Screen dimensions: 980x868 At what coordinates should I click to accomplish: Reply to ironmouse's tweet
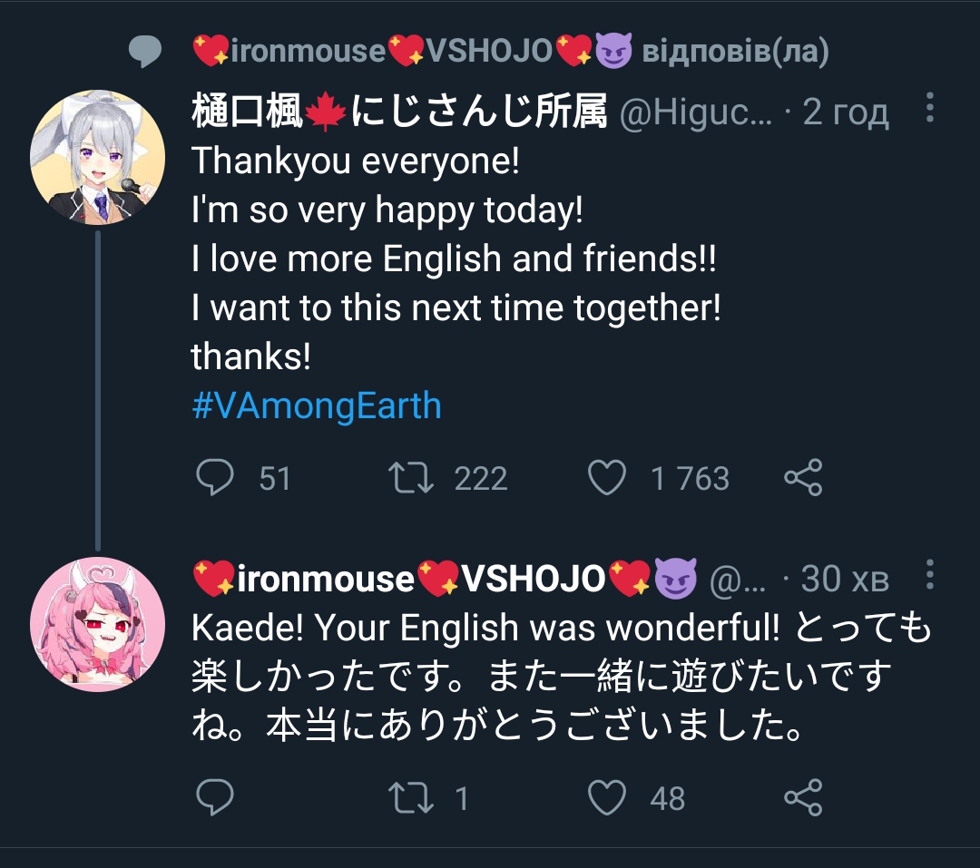coord(215,796)
